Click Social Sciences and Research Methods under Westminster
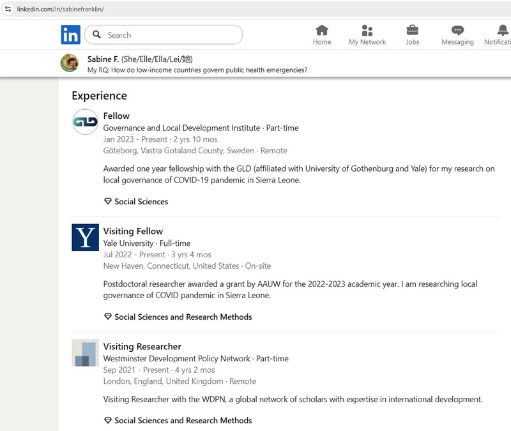The width and height of the screenshot is (511, 431). 183,420
